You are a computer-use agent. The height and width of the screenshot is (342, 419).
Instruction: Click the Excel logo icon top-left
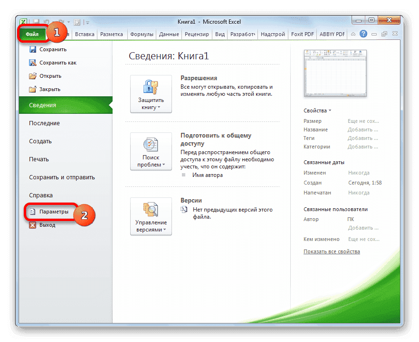tap(23, 22)
